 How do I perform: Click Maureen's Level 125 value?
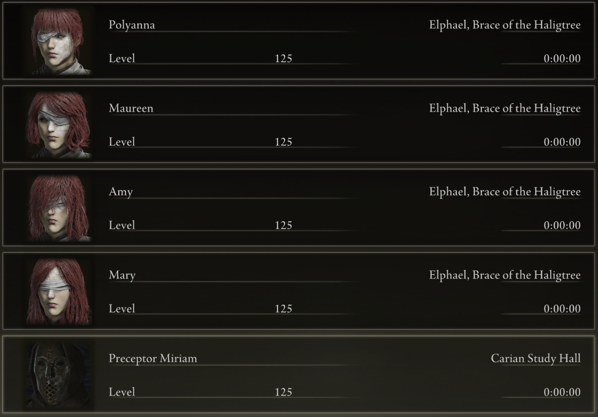pyautogui.click(x=283, y=142)
